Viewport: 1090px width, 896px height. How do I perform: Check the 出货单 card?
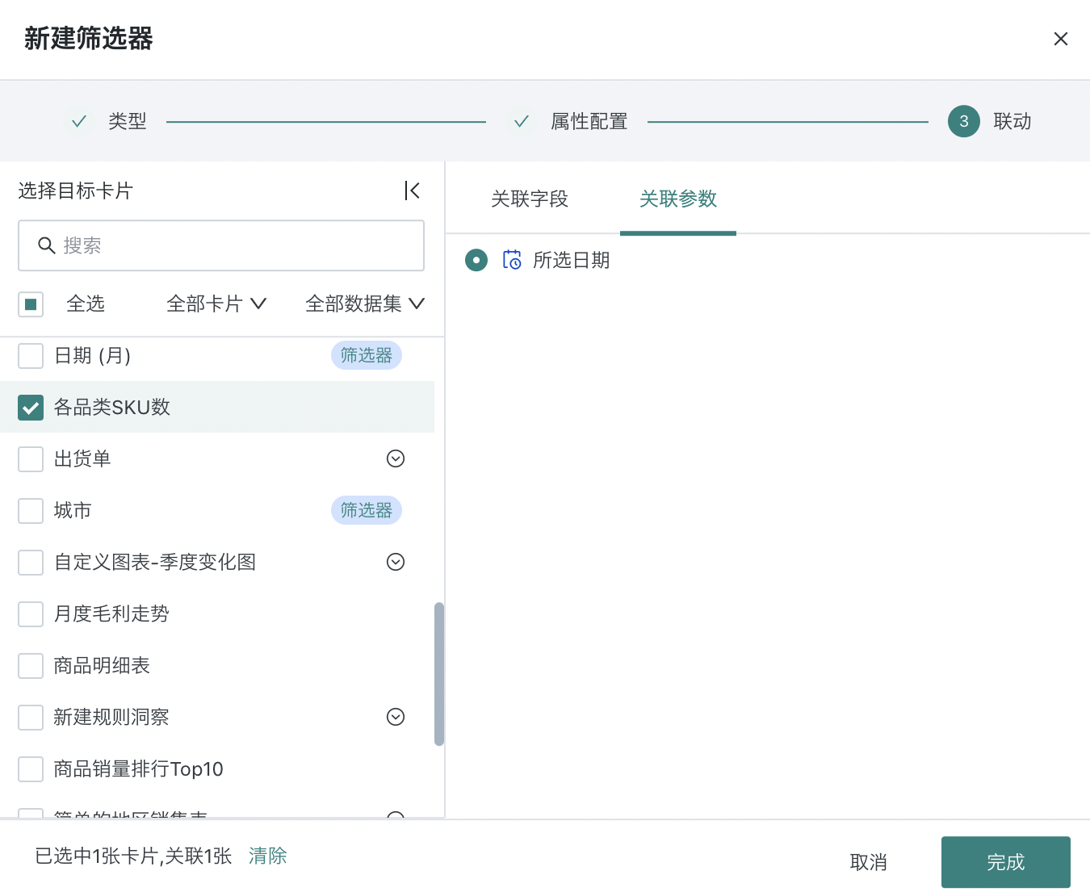point(31,459)
